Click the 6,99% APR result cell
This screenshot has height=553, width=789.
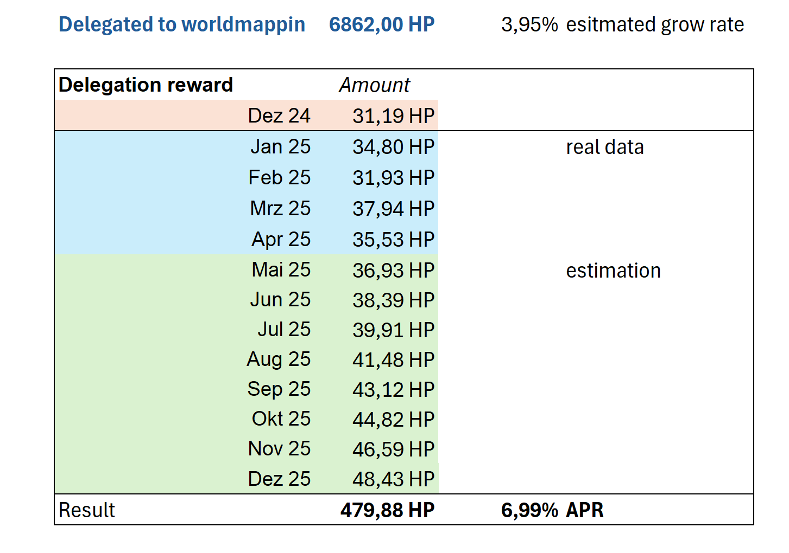pyautogui.click(x=552, y=510)
